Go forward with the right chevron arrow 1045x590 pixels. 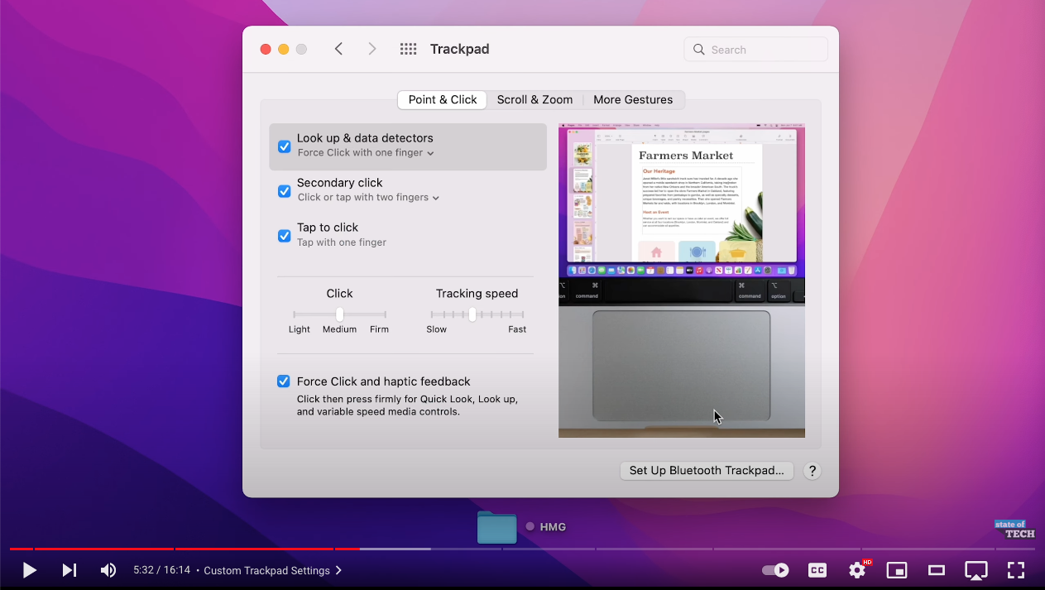coord(372,49)
